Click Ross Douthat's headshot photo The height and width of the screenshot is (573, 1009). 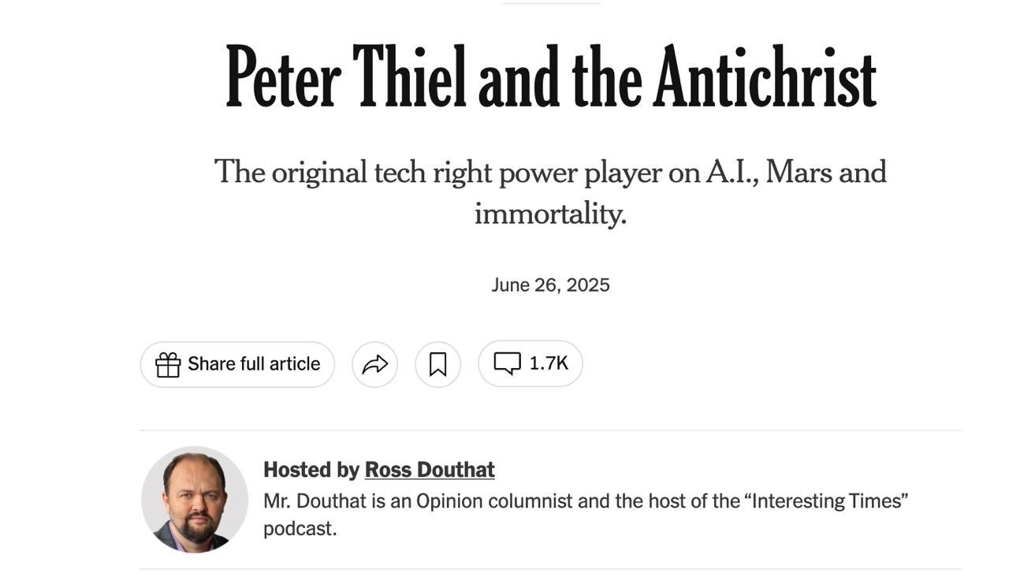(x=194, y=500)
